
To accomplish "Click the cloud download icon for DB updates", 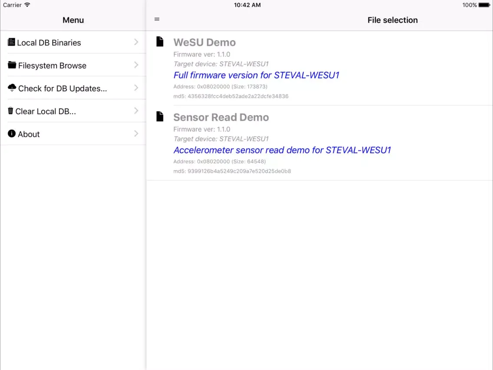I will tap(12, 88).
